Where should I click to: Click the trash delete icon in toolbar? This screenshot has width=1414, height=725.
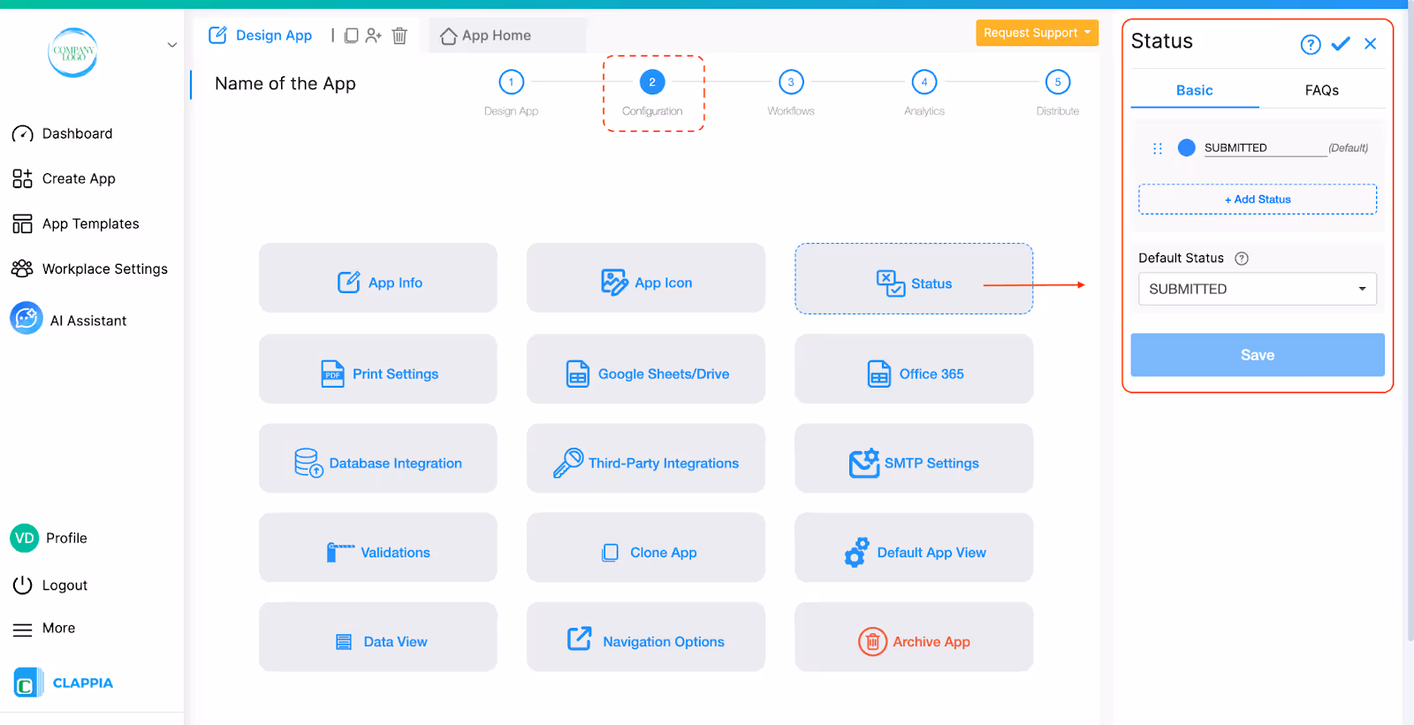point(399,35)
